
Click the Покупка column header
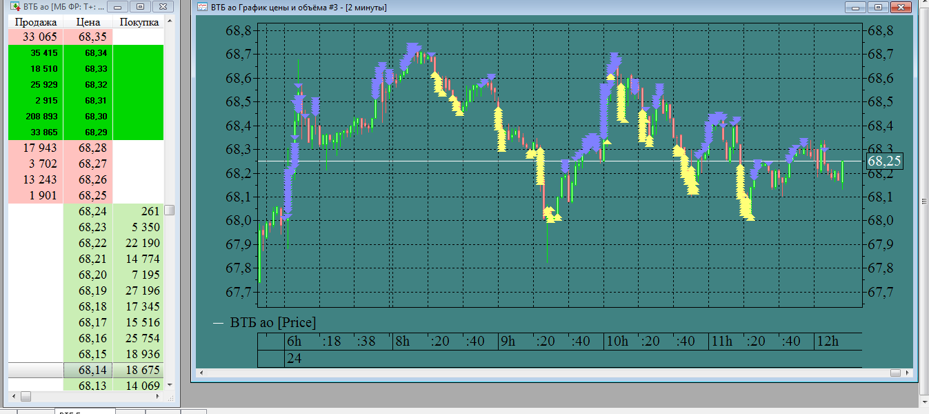pos(139,22)
